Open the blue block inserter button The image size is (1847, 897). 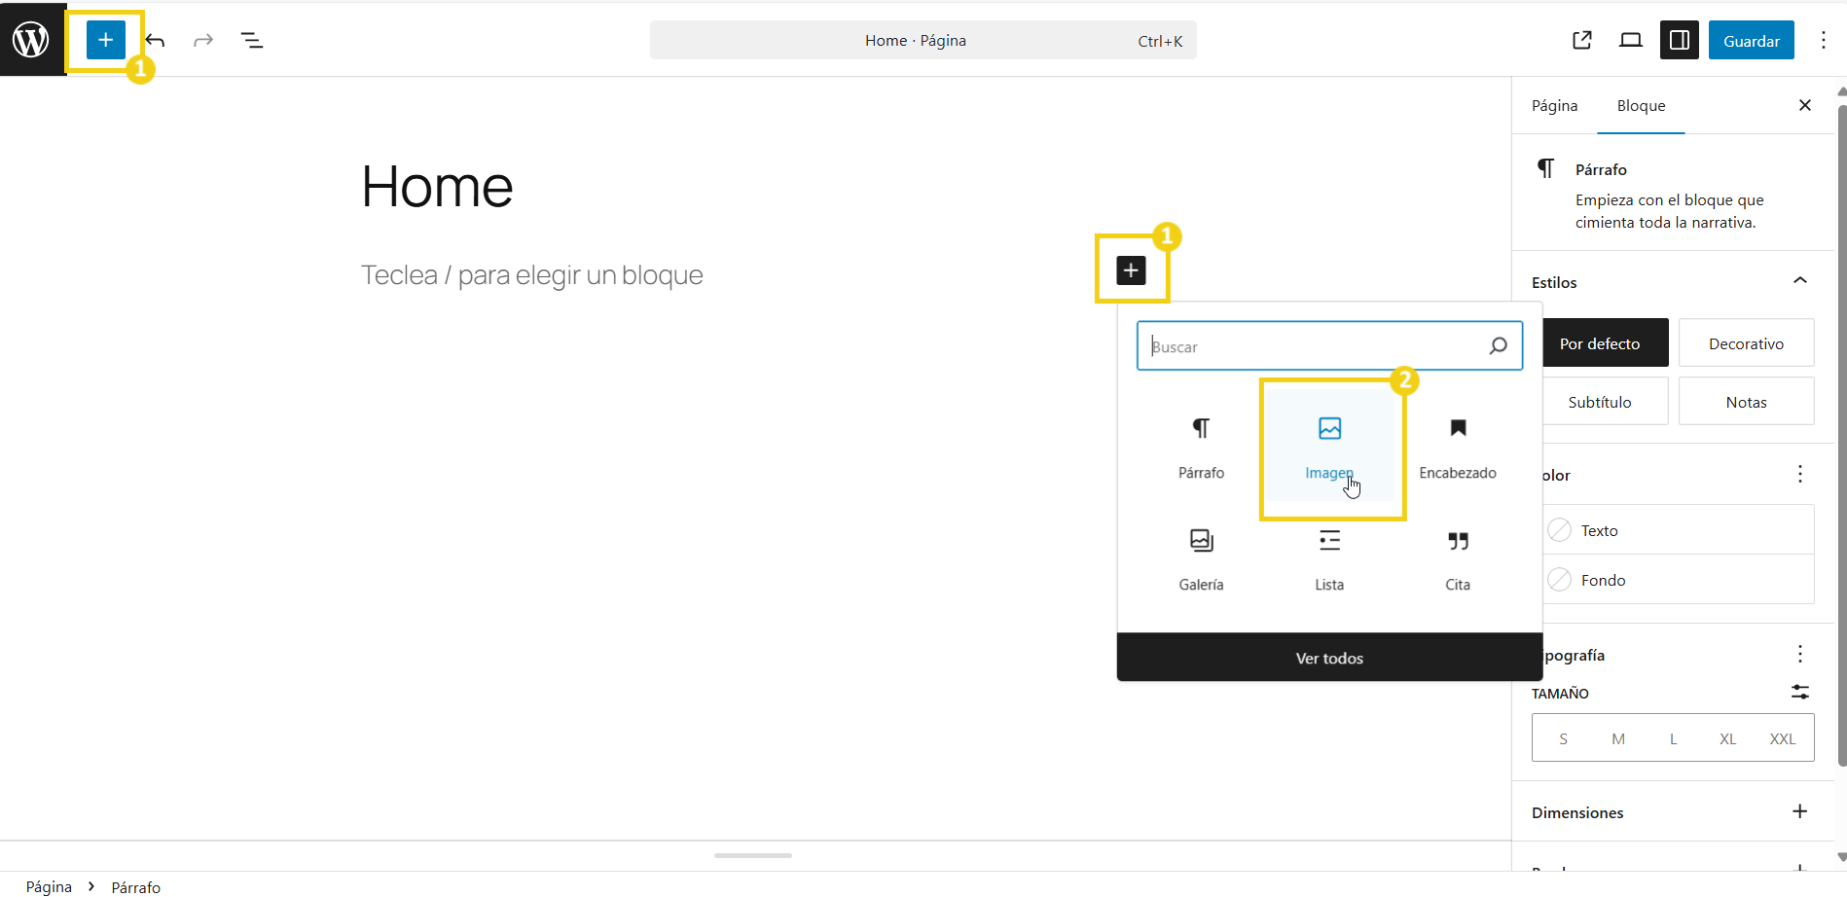[105, 40]
